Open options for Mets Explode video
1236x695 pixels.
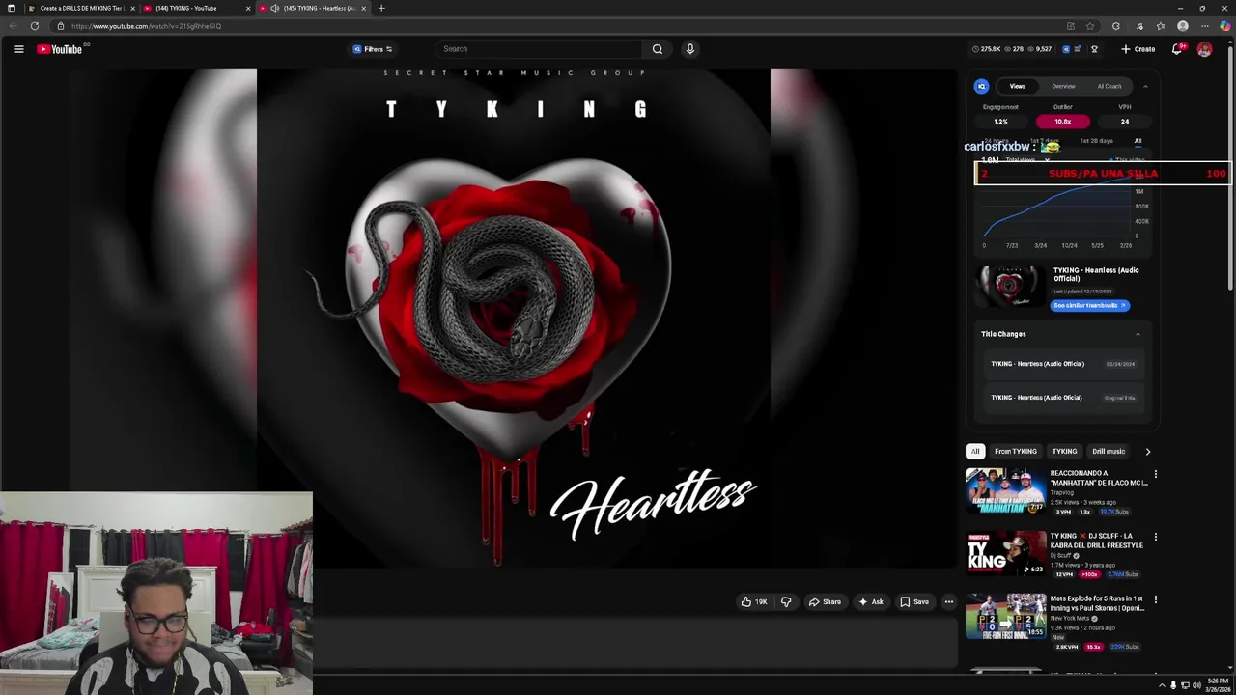tap(1155, 599)
